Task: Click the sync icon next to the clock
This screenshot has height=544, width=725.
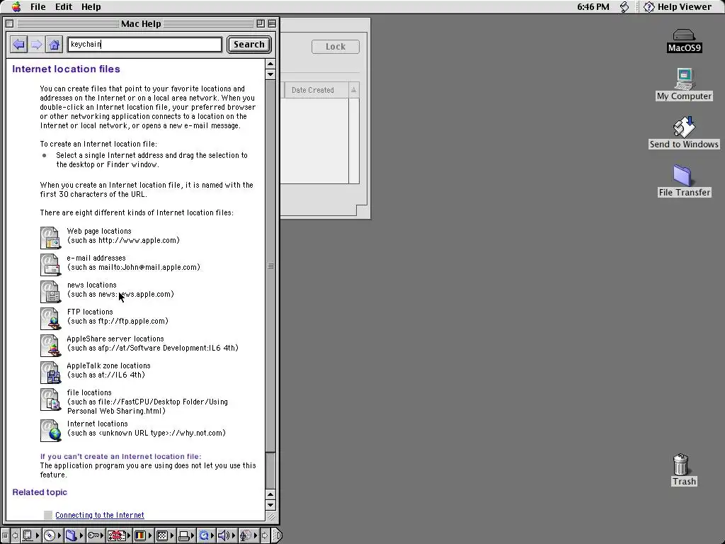Action: click(x=624, y=6)
